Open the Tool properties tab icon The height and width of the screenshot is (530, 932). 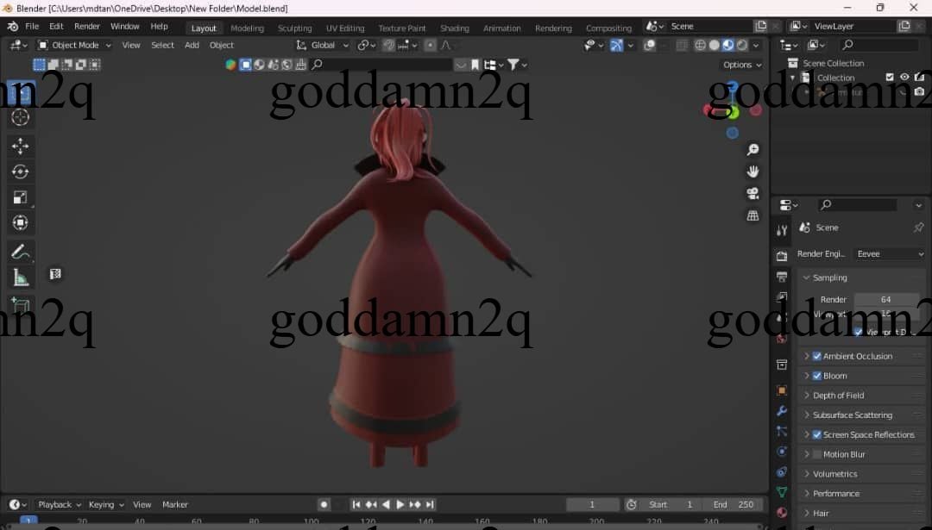[782, 230]
